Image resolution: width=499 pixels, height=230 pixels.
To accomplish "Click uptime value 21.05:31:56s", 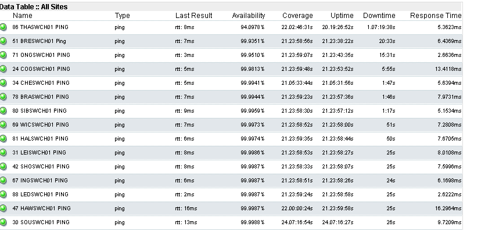I will [338, 82].
